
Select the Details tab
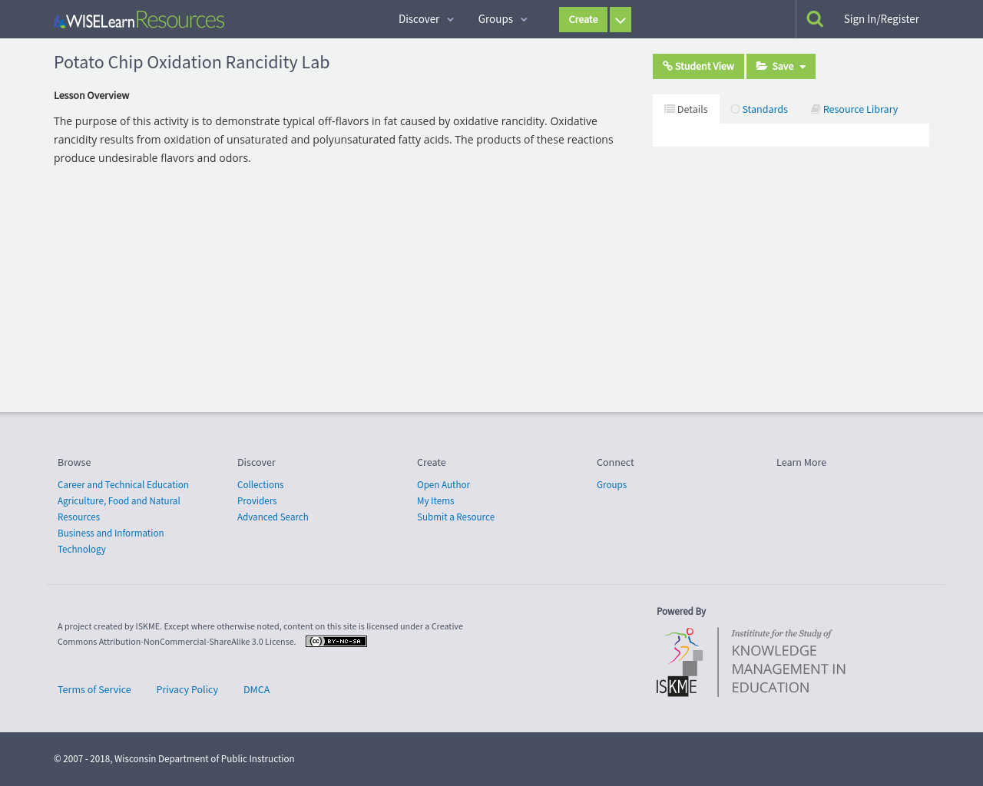pos(686,109)
